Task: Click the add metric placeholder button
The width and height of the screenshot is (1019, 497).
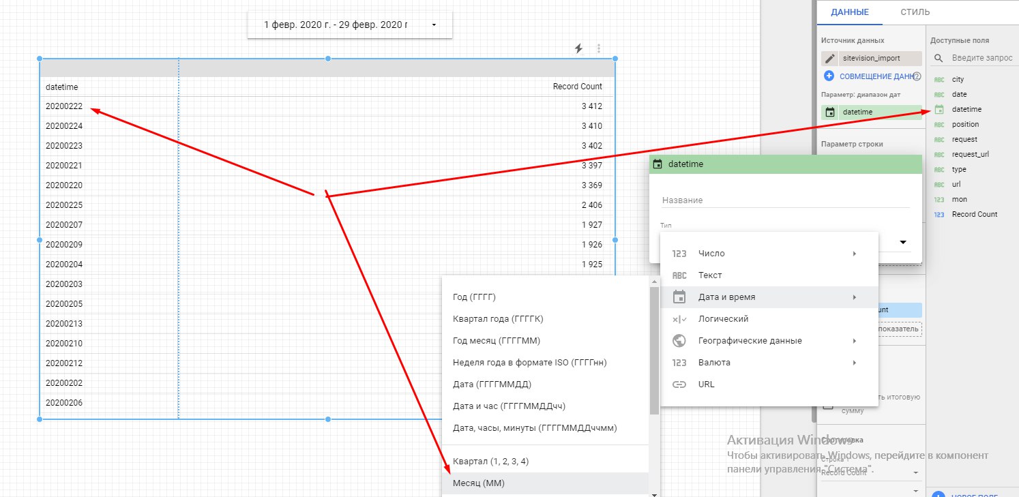Action: 900,329
